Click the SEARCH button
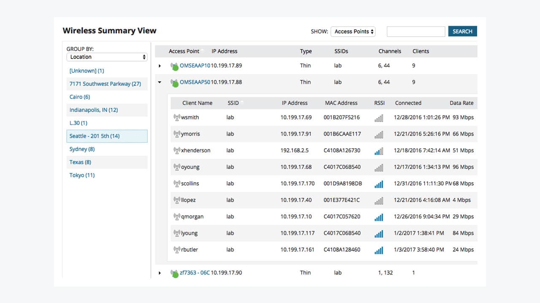540x303 pixels. point(462,31)
